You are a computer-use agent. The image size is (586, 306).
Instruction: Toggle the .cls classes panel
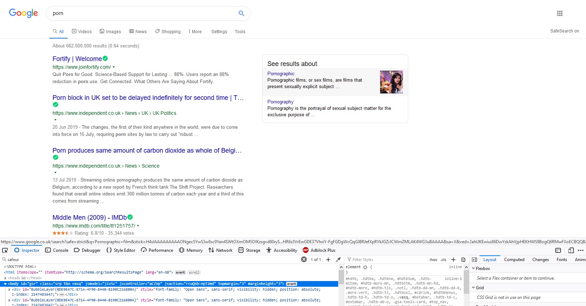tap(443, 260)
